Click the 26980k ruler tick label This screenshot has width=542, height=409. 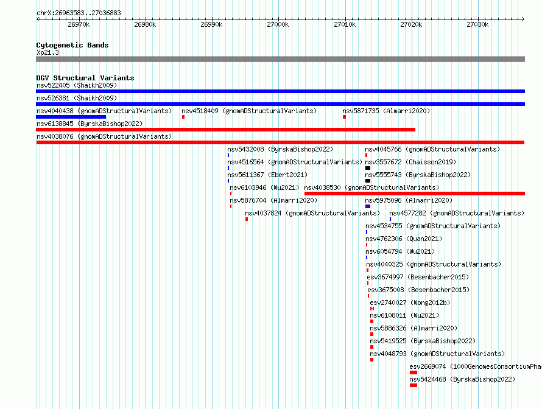145,24
